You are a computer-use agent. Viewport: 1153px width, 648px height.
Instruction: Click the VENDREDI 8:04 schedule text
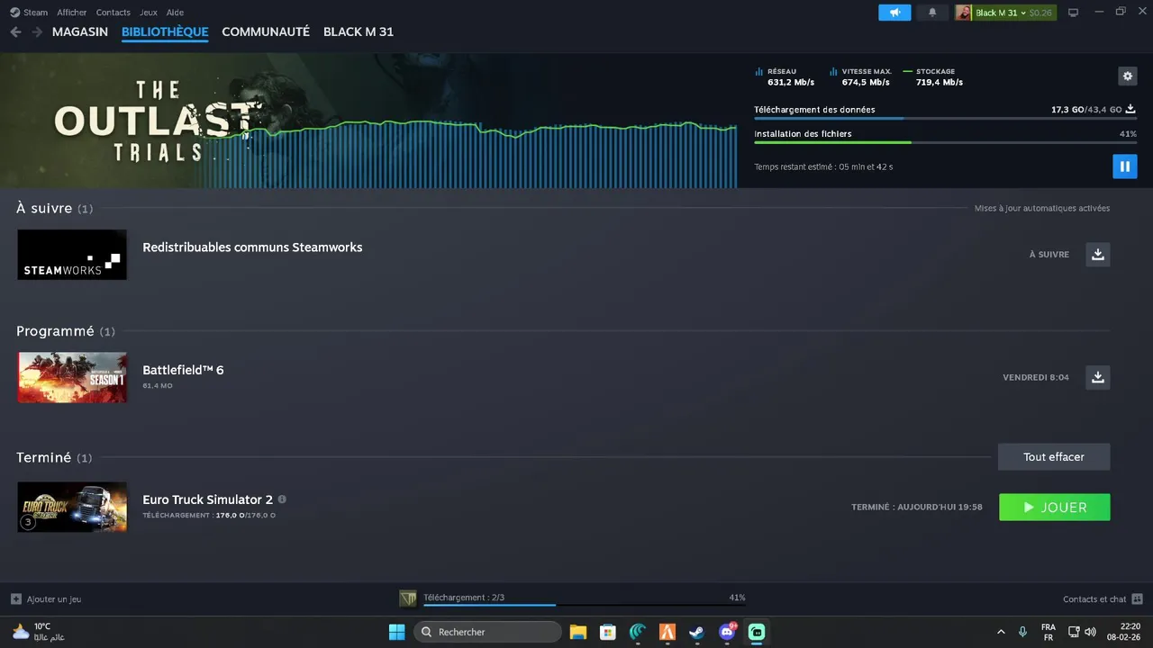(x=1036, y=377)
